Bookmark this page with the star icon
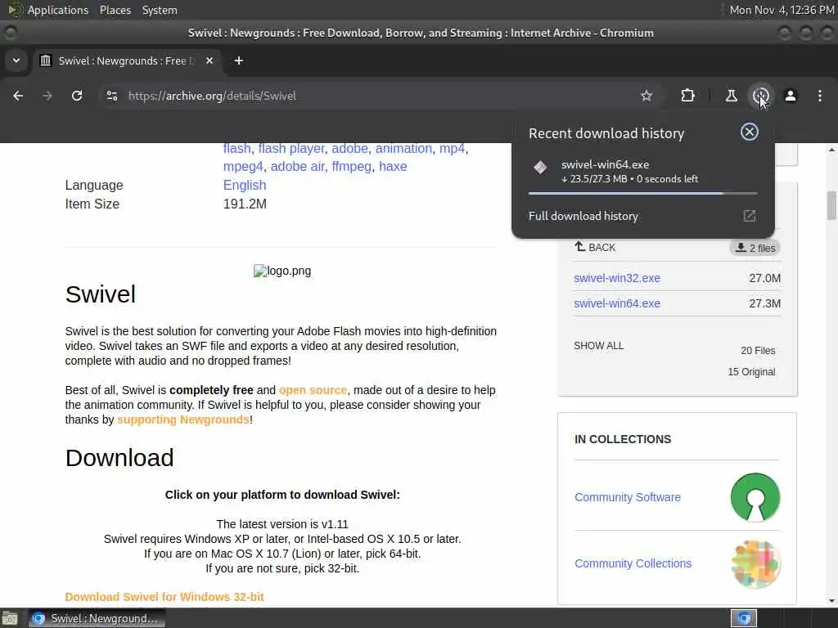Viewport: 838px width, 628px height. pyautogui.click(x=647, y=96)
